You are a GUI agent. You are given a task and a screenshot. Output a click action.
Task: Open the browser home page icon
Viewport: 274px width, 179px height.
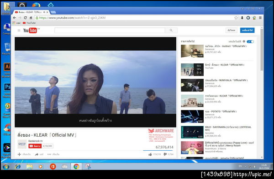click(31, 18)
